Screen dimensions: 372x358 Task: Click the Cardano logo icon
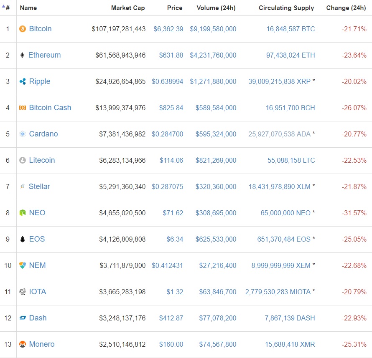(x=23, y=134)
